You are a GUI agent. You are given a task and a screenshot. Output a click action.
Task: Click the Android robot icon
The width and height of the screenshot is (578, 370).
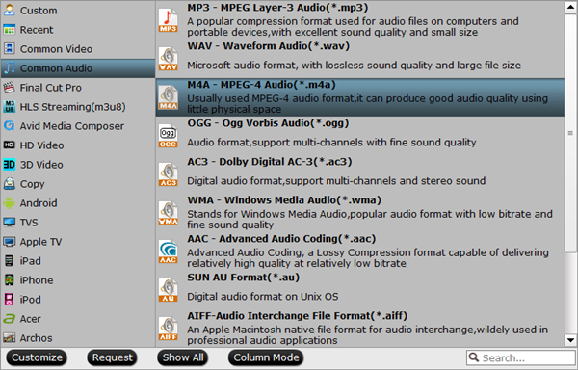click(10, 202)
